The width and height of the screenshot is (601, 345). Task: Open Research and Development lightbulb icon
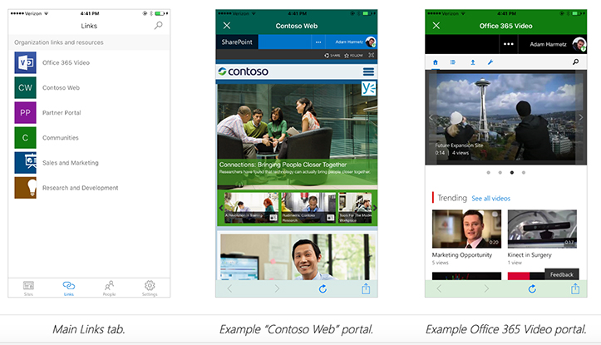25,188
